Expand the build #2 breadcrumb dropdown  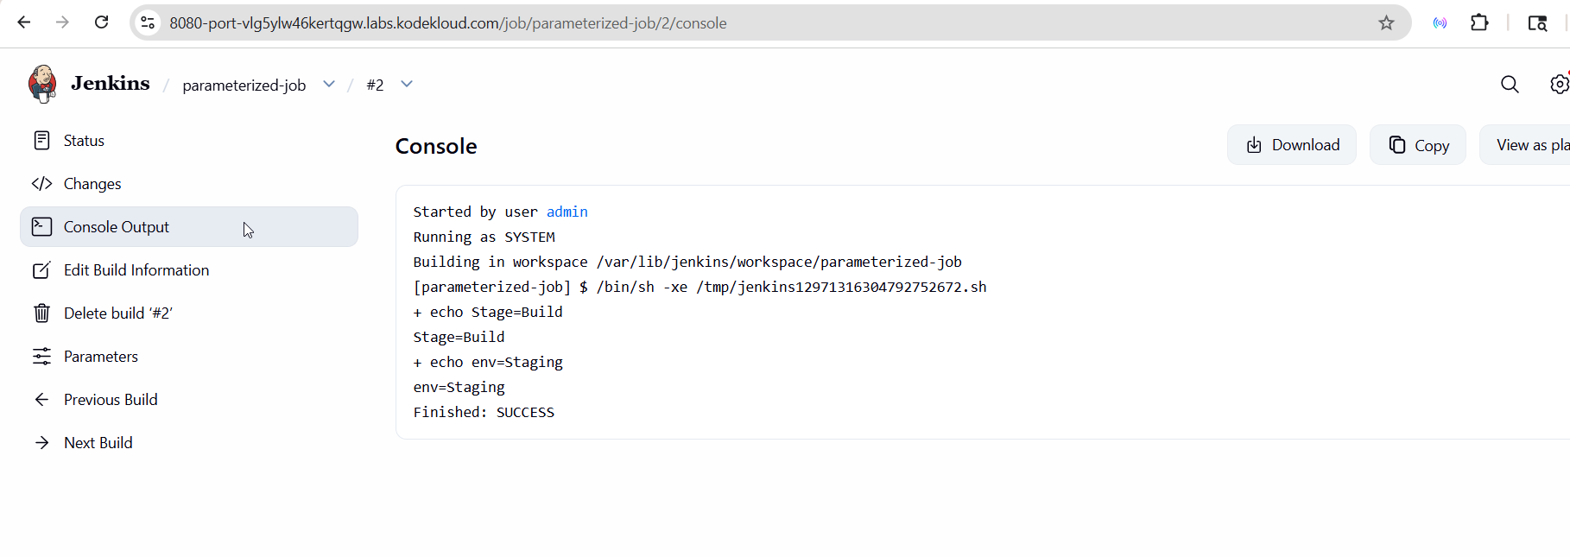407,85
